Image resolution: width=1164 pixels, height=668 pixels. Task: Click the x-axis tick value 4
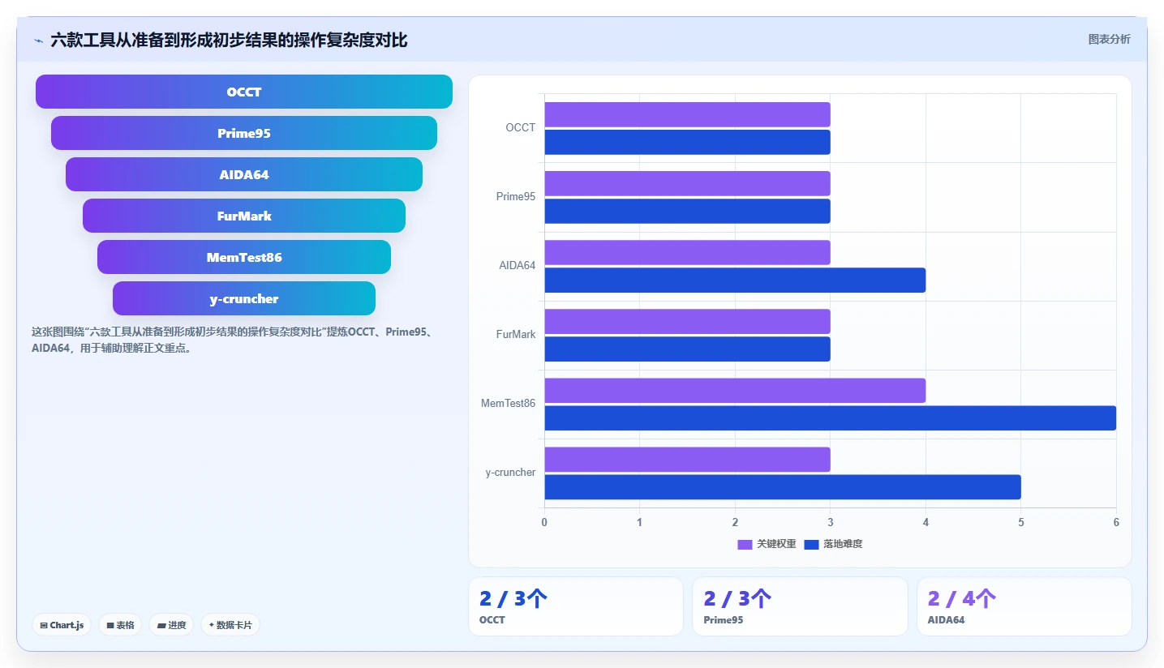tap(926, 522)
